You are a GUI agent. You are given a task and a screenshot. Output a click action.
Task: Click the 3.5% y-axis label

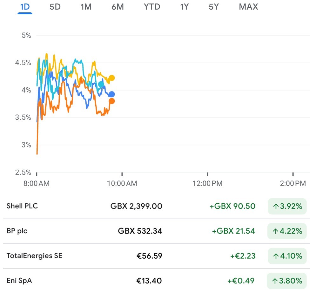pos(23,118)
